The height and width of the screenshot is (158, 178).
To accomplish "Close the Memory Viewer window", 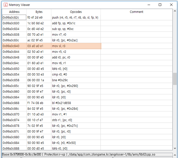I will coord(171,5).
